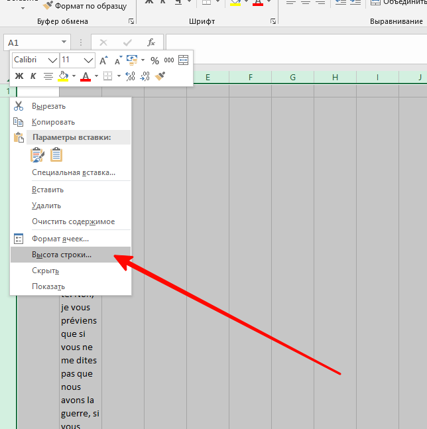The width and height of the screenshot is (427, 429).
Task: Apply accounting number format in mini toolbar
Action: pyautogui.click(x=132, y=60)
